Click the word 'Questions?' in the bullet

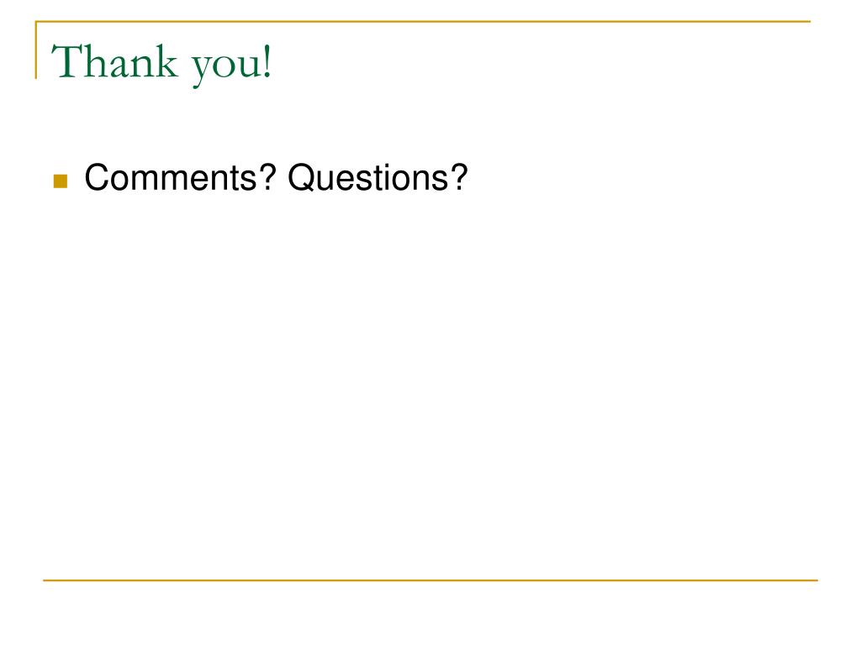point(378,178)
